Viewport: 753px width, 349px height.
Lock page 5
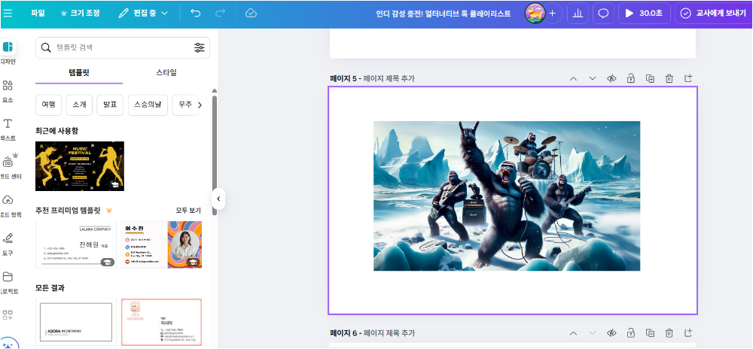[630, 79]
